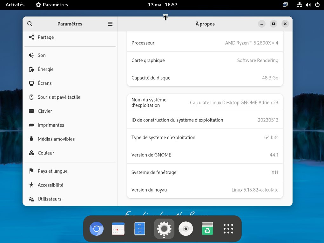
Task: Click the Nom du système d'exploitation label
Action: [149, 102]
